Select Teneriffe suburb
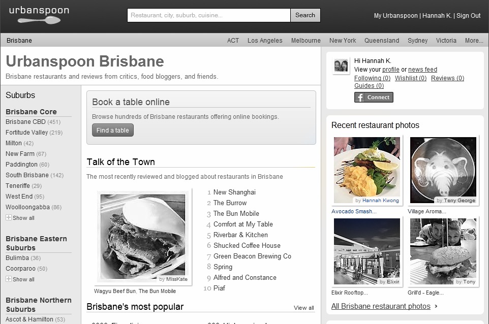 (x=17, y=186)
